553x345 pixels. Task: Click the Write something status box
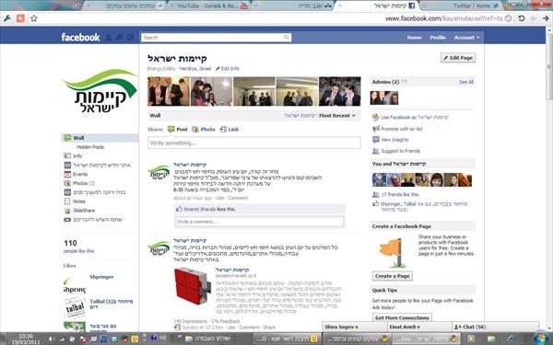(254, 143)
